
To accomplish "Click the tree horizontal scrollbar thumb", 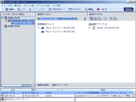I will [13, 85].
